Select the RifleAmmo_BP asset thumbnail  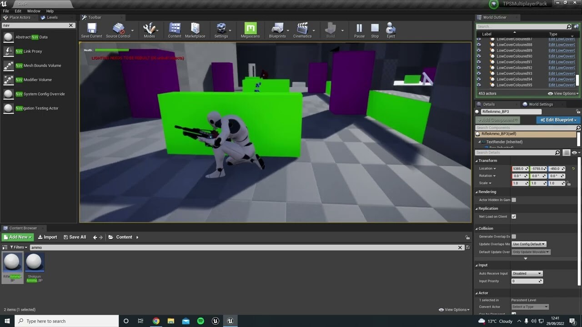[x=12, y=261]
